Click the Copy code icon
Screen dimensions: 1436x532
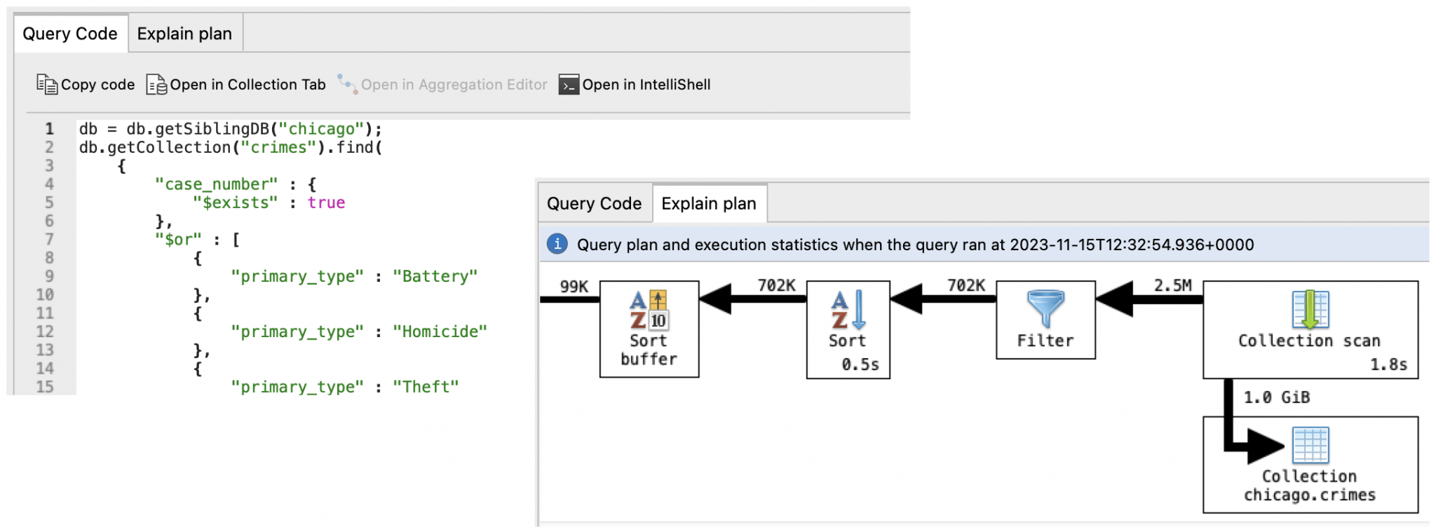[x=46, y=84]
